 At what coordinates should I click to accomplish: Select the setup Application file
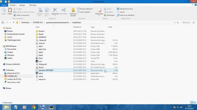click(41, 73)
